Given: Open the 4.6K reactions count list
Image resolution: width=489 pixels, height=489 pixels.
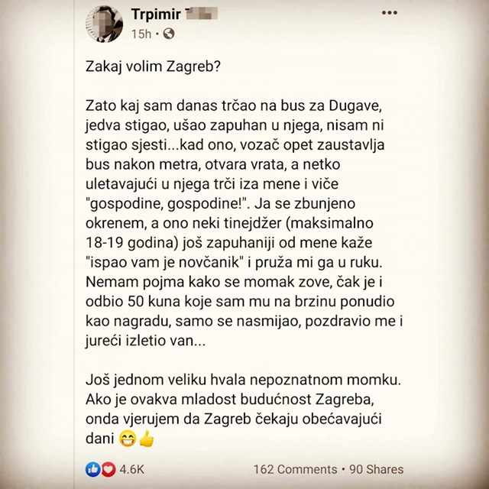Looking at the screenshot, I should [x=131, y=469].
